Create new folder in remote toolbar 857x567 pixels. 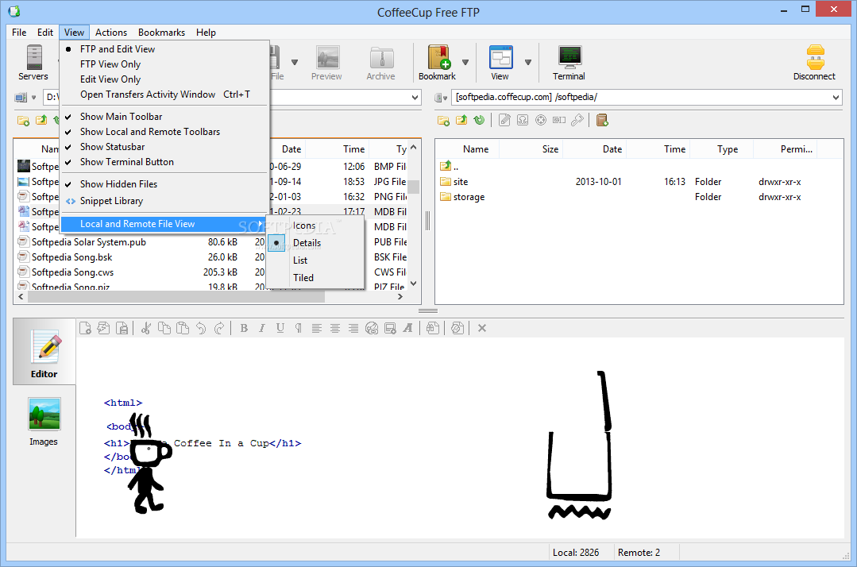(444, 120)
